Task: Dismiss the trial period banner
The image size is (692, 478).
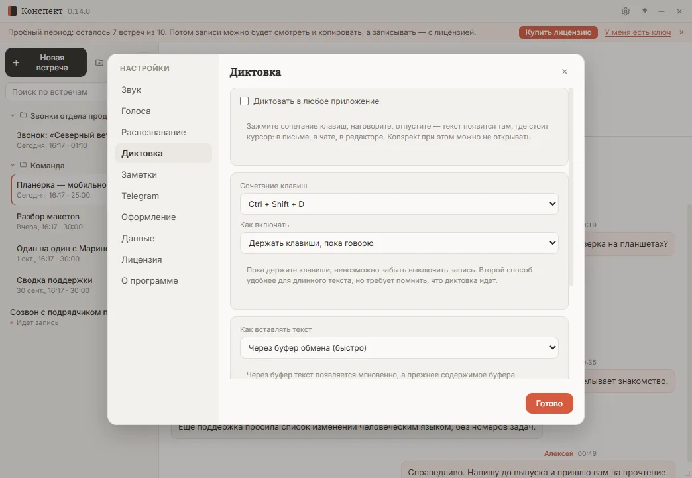Action: tap(681, 32)
